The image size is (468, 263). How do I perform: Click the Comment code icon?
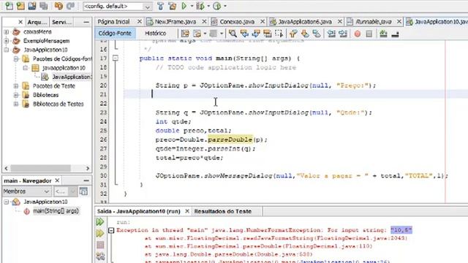point(383,34)
